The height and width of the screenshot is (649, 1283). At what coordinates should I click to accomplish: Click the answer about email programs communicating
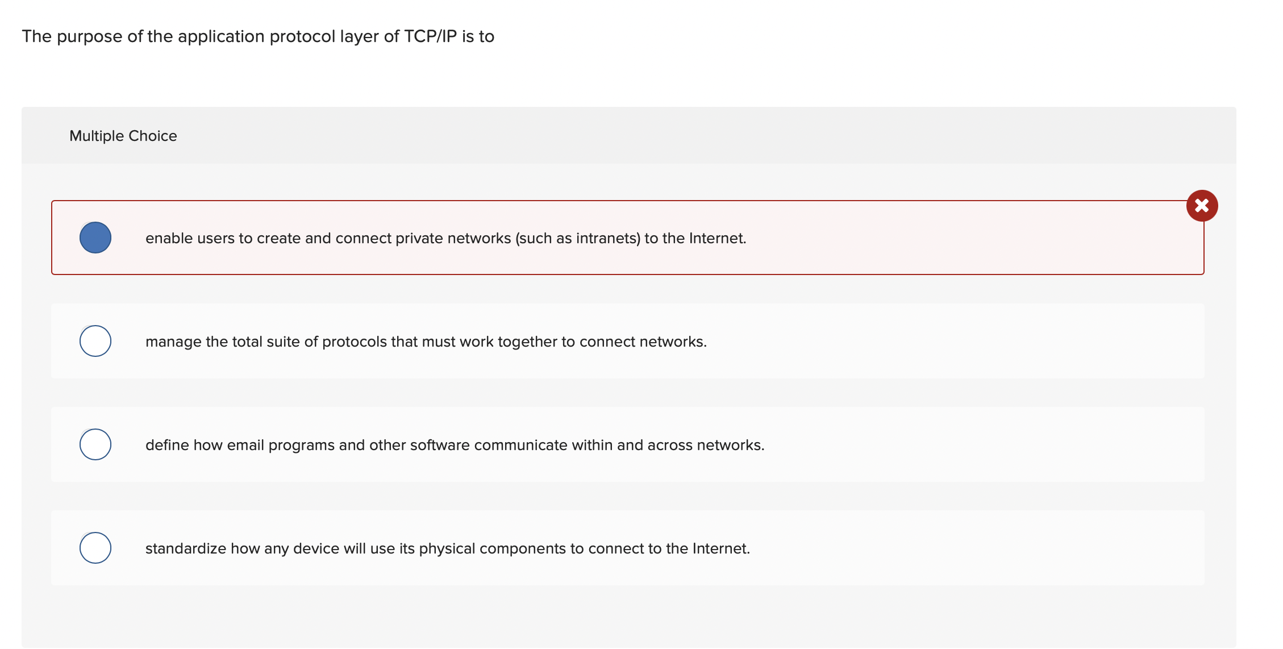click(x=455, y=446)
